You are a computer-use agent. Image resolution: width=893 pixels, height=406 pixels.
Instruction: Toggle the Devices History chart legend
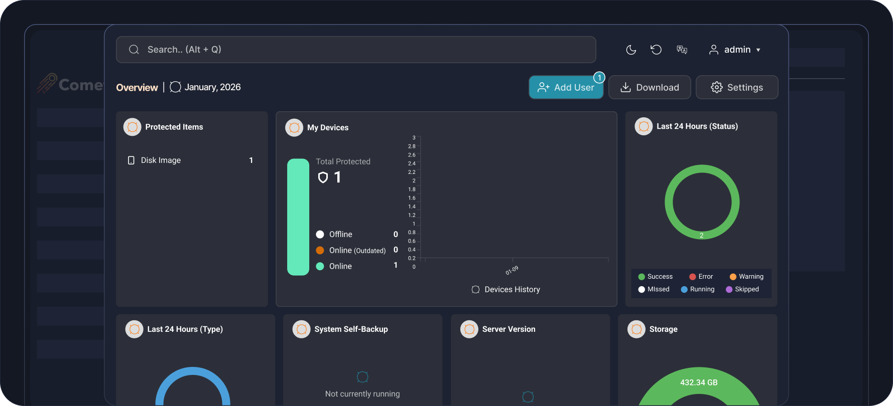tap(506, 290)
